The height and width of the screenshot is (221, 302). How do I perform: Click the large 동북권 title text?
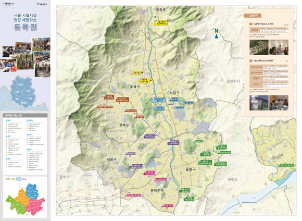[x=25, y=28]
